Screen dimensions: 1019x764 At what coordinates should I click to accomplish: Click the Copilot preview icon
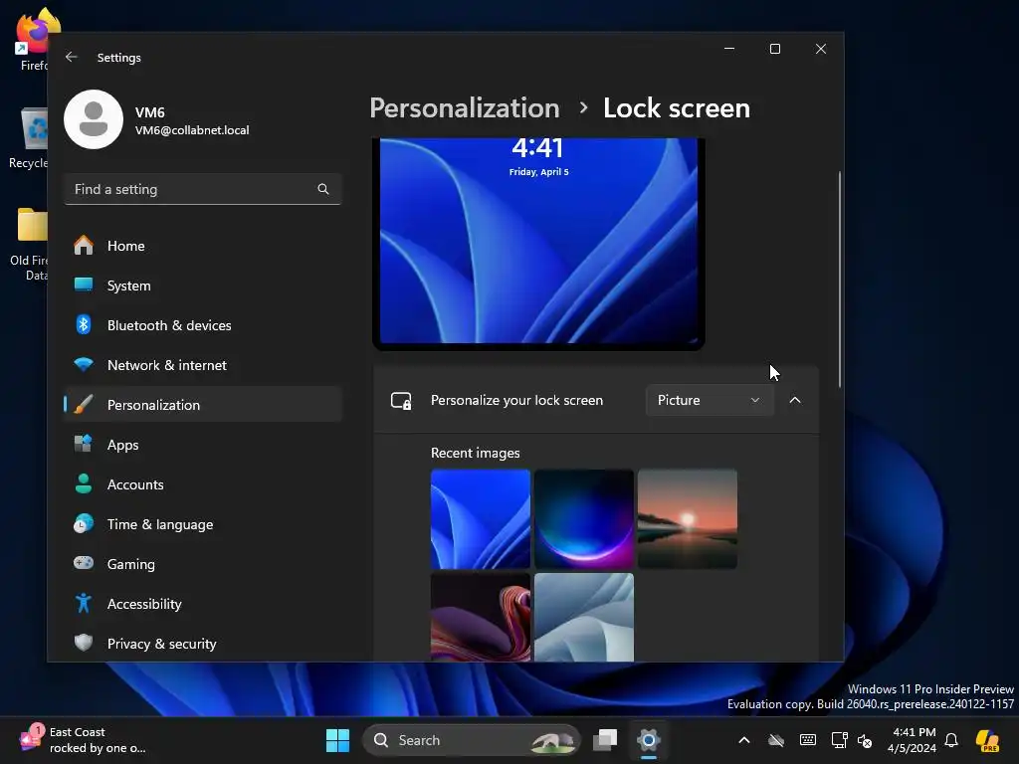[988, 740]
